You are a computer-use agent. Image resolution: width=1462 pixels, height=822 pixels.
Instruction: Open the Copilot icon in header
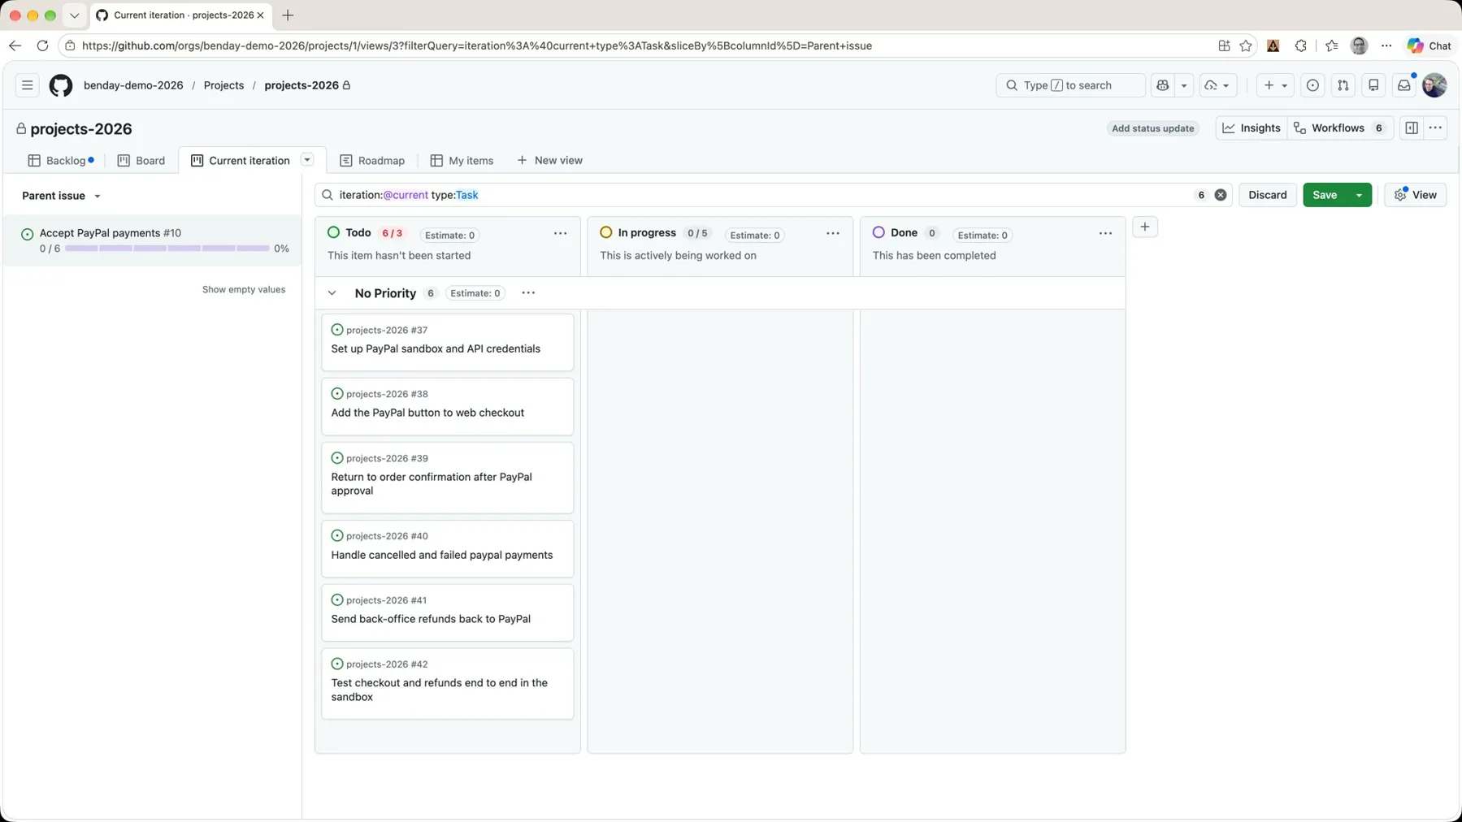[x=1163, y=85]
